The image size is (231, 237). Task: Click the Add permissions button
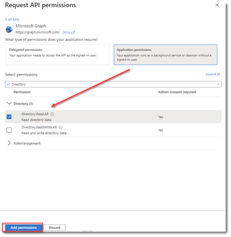[x=23, y=227]
